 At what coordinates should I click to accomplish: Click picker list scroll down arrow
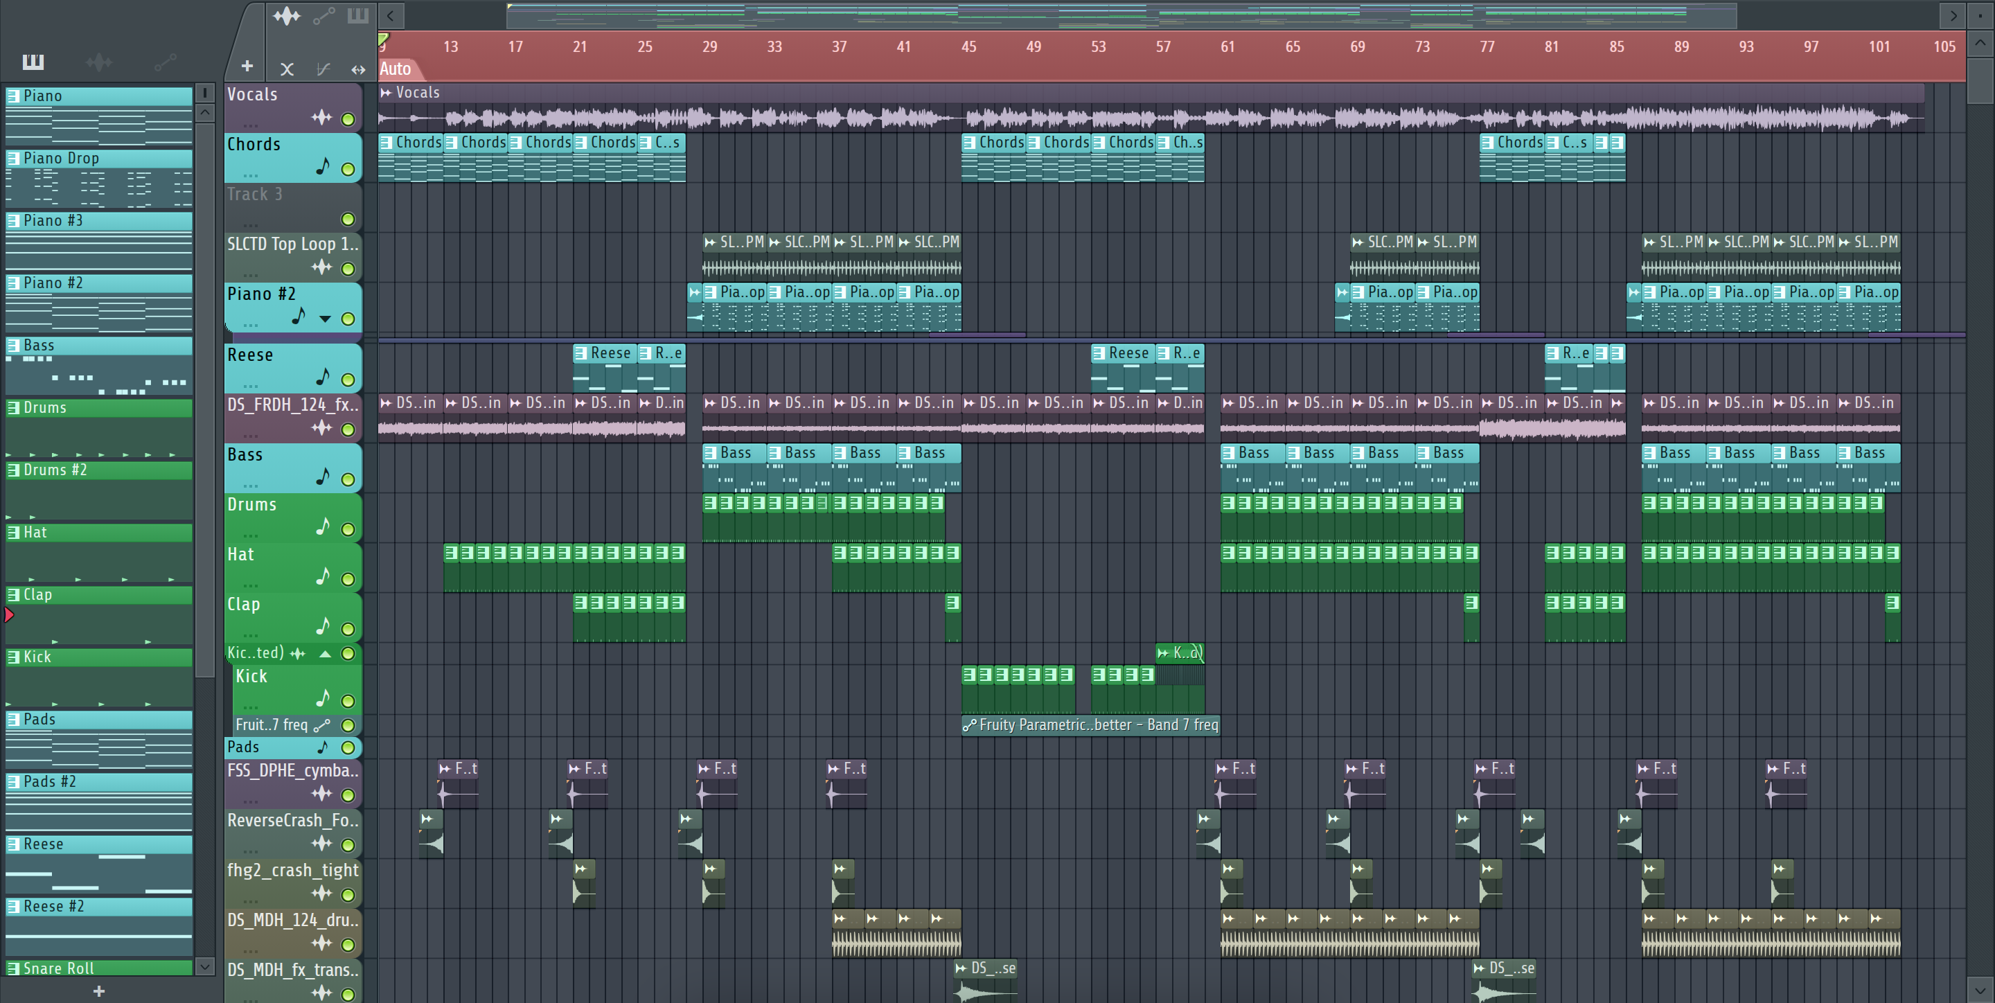click(x=204, y=966)
